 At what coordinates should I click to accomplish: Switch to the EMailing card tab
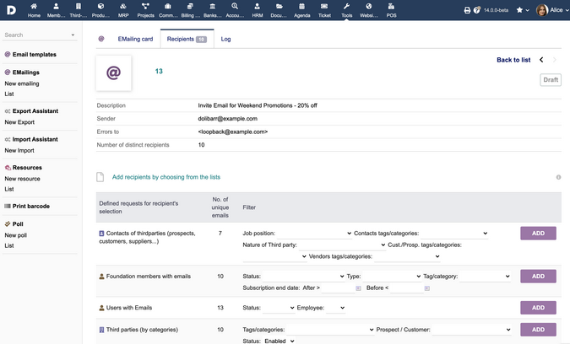[x=135, y=39]
